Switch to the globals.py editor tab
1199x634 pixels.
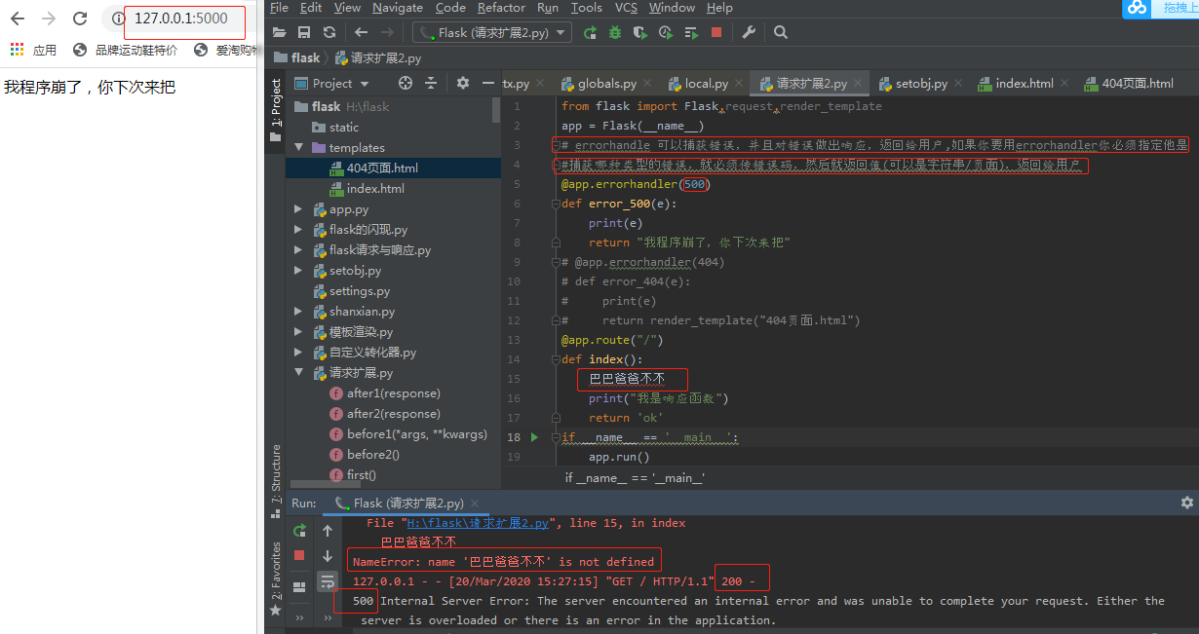pyautogui.click(x=606, y=84)
